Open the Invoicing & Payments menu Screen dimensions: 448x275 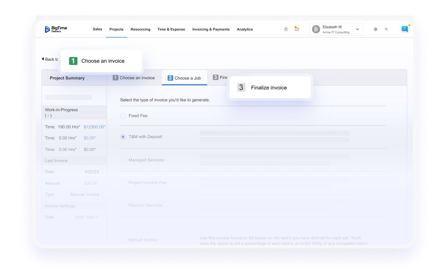211,29
